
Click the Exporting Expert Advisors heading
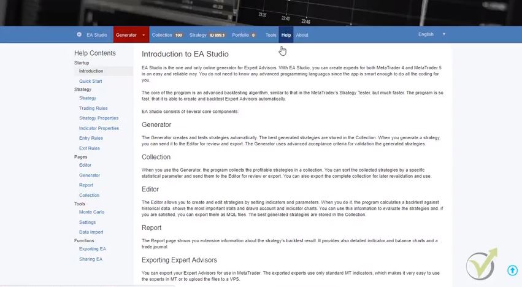click(179, 260)
